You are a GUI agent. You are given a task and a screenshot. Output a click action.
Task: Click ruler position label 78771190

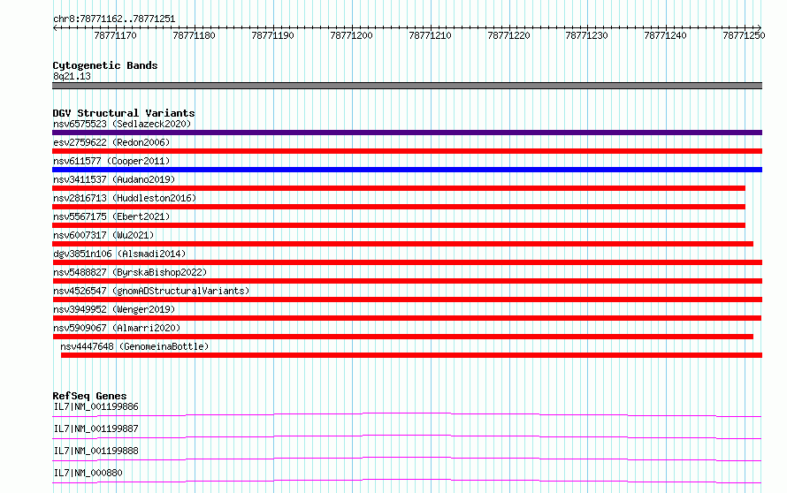[x=272, y=35]
